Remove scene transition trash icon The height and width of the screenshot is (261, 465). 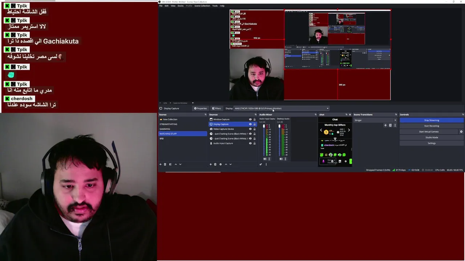(390, 125)
